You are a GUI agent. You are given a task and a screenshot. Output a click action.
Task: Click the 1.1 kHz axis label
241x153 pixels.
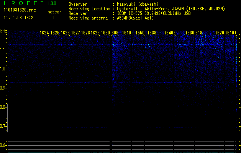[x=3, y=50]
